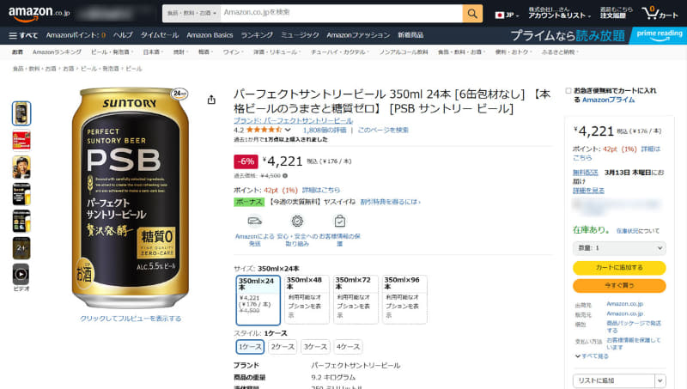Open the タイムセール nav item
The height and width of the screenshot is (389, 687).
click(159, 35)
